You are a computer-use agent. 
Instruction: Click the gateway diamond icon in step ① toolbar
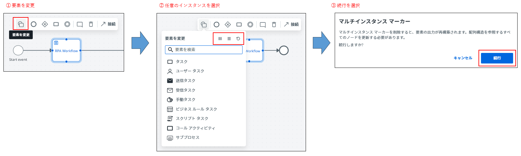pyautogui.click(x=45, y=24)
